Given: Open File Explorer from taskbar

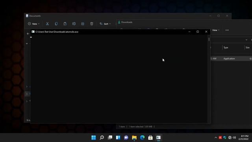Looking at the screenshot, I should pyautogui.click(x=134, y=138).
